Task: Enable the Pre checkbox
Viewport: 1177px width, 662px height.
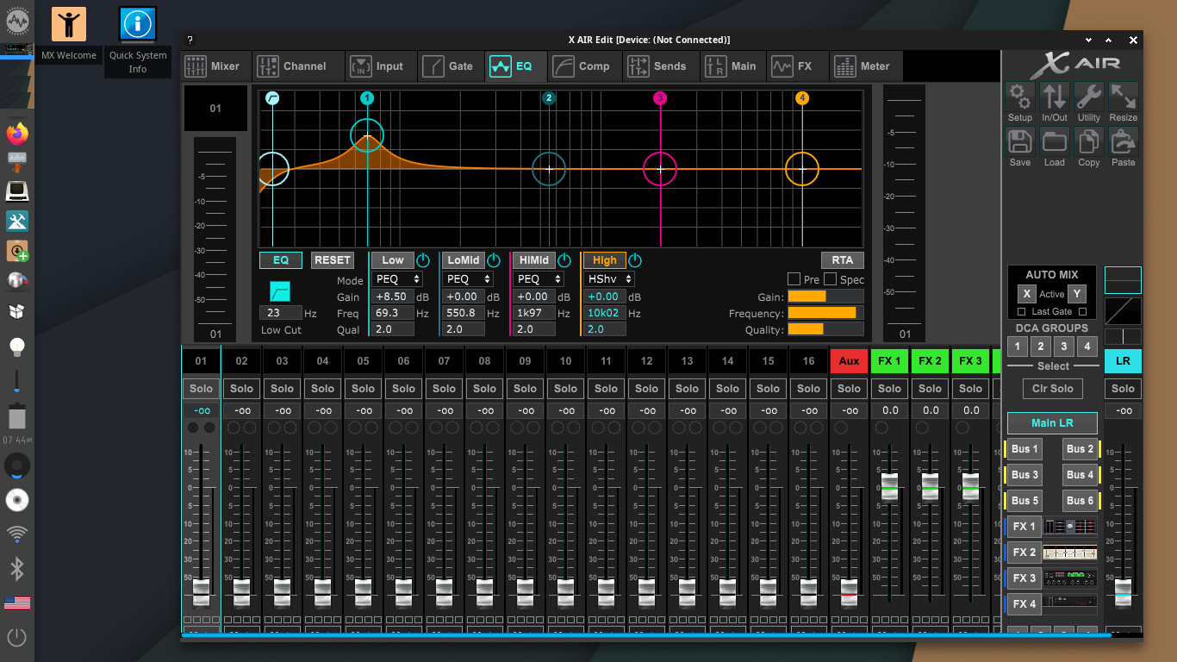Action: [x=794, y=279]
